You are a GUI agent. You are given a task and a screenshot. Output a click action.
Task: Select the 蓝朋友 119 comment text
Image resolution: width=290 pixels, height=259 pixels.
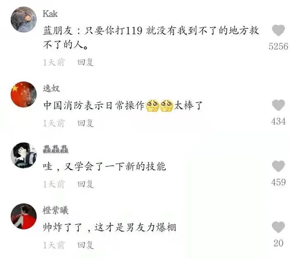[151, 37]
